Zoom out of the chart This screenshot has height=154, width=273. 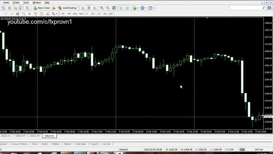(x=108, y=8)
